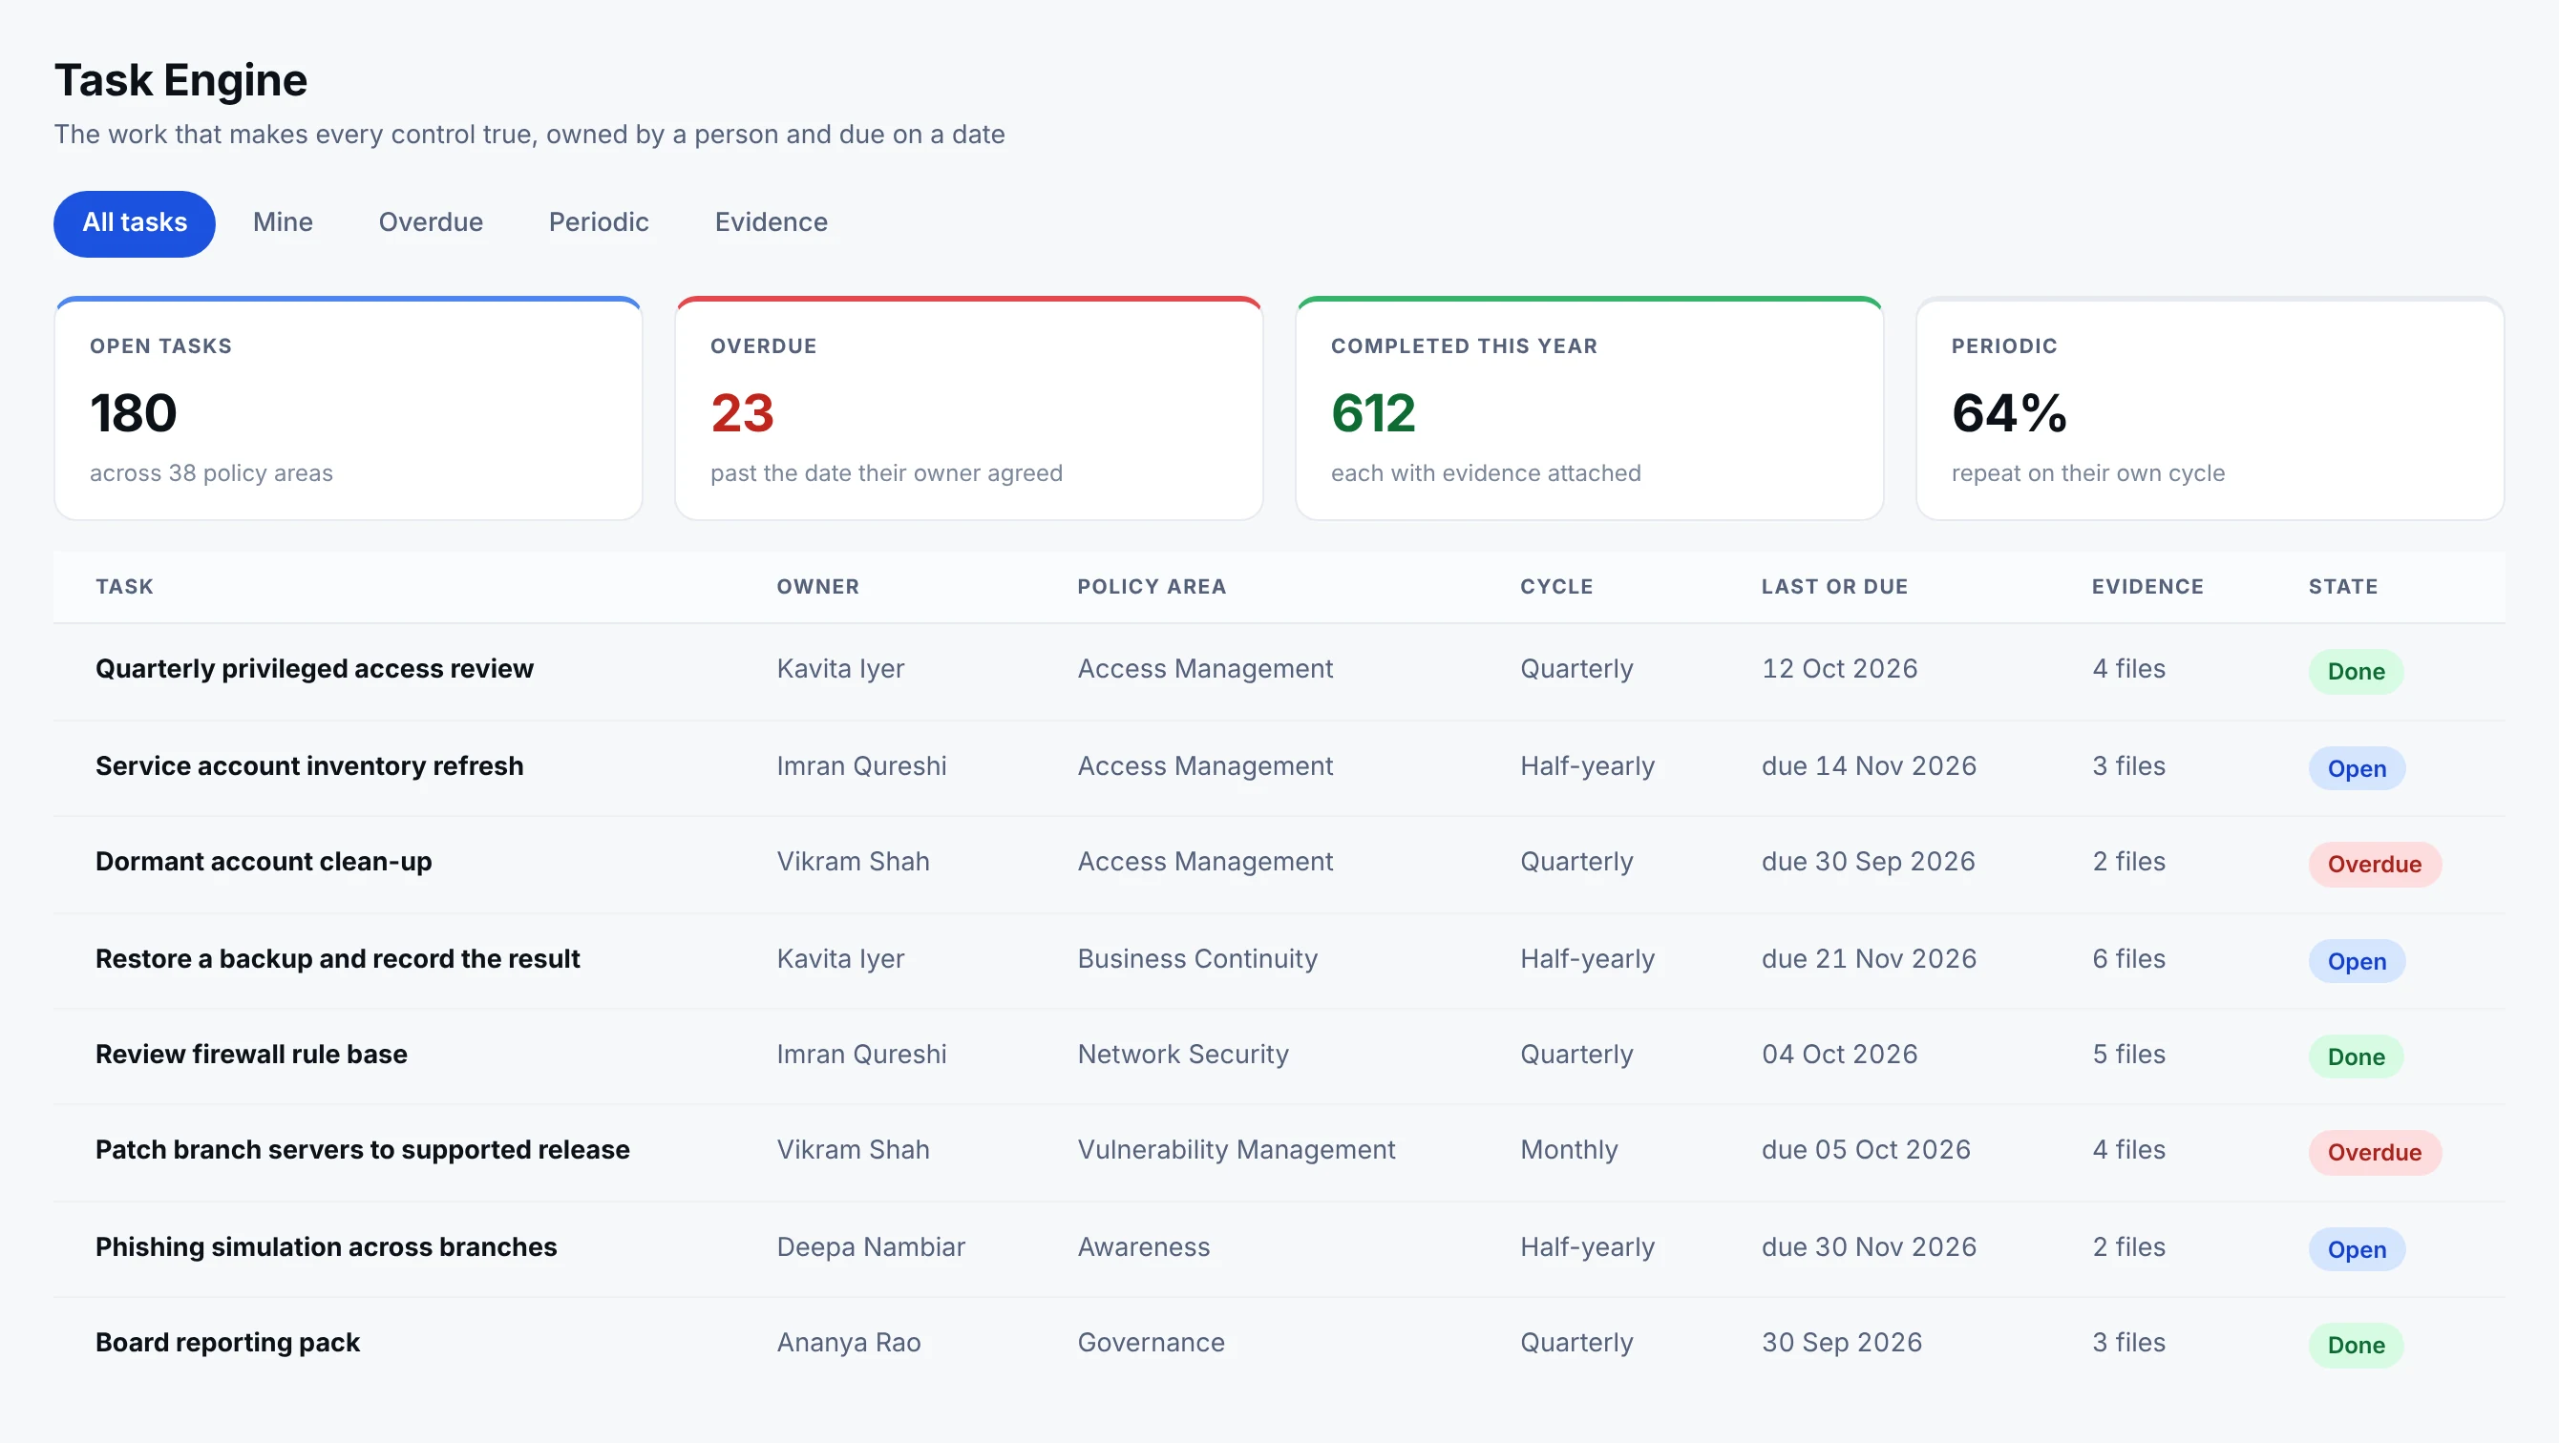Open Restore a backup and record the result
The image size is (2559, 1443).
[337, 958]
